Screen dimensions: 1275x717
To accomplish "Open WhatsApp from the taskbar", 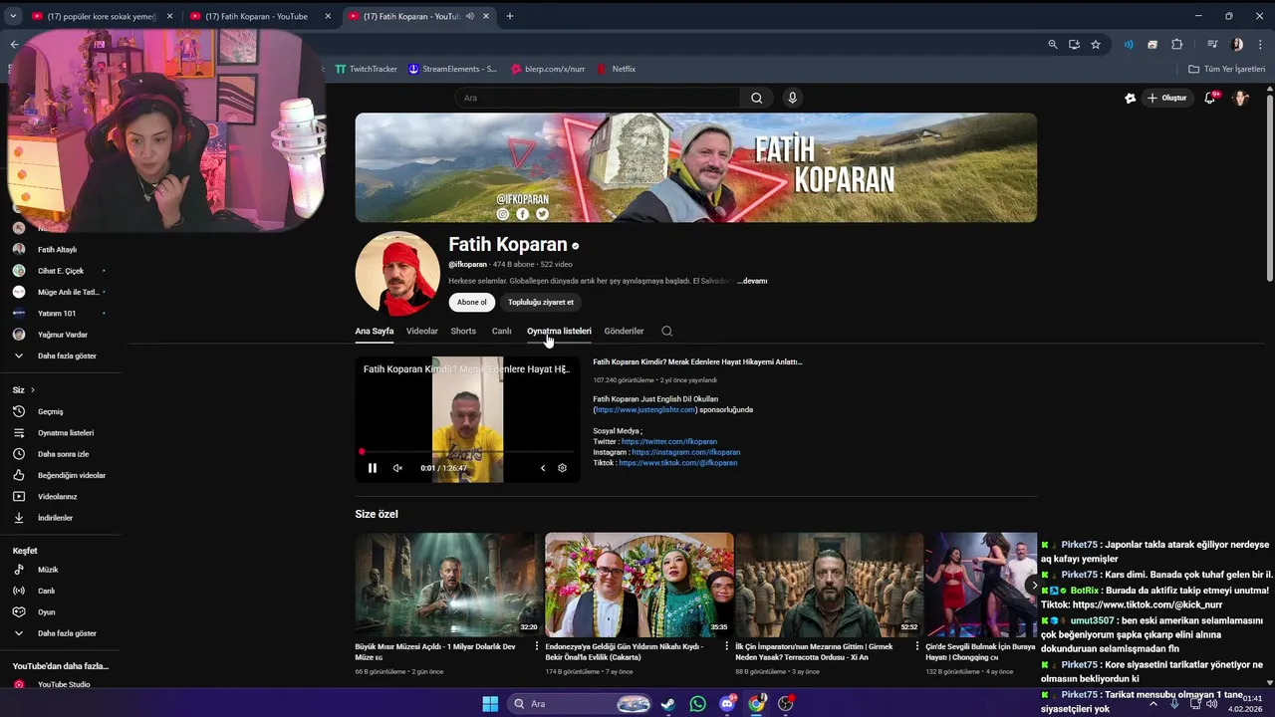I will [x=697, y=704].
